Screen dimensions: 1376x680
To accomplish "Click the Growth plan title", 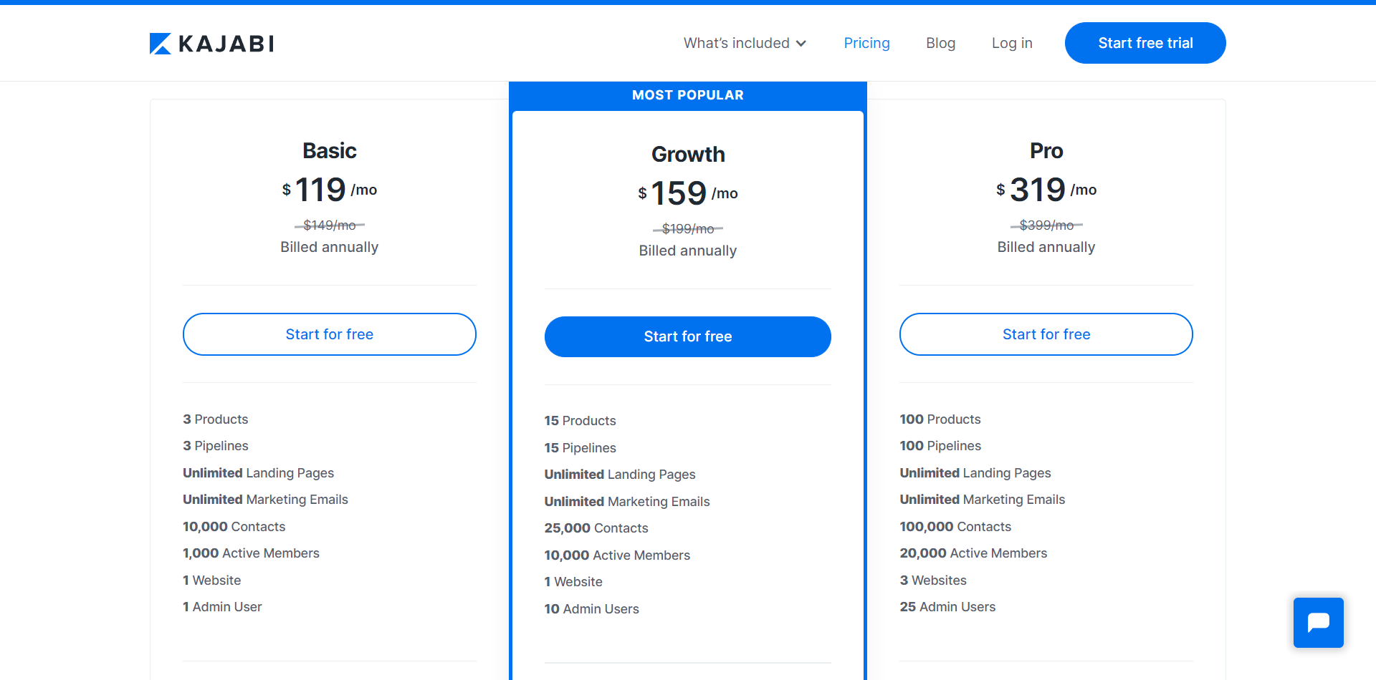I will 688,154.
